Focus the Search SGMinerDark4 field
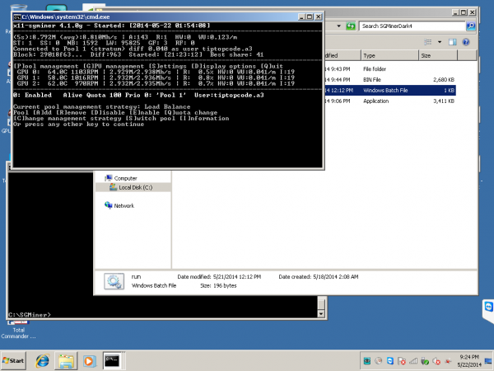 tap(412, 26)
